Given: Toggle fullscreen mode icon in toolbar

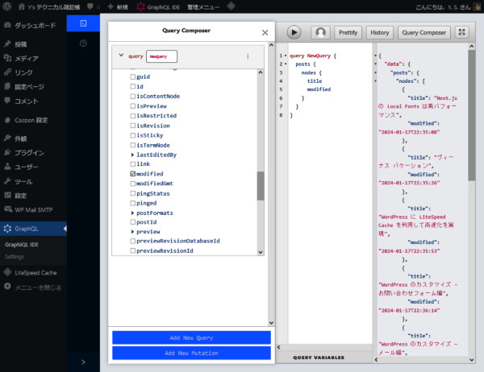Looking at the screenshot, I should pyautogui.click(x=461, y=32).
